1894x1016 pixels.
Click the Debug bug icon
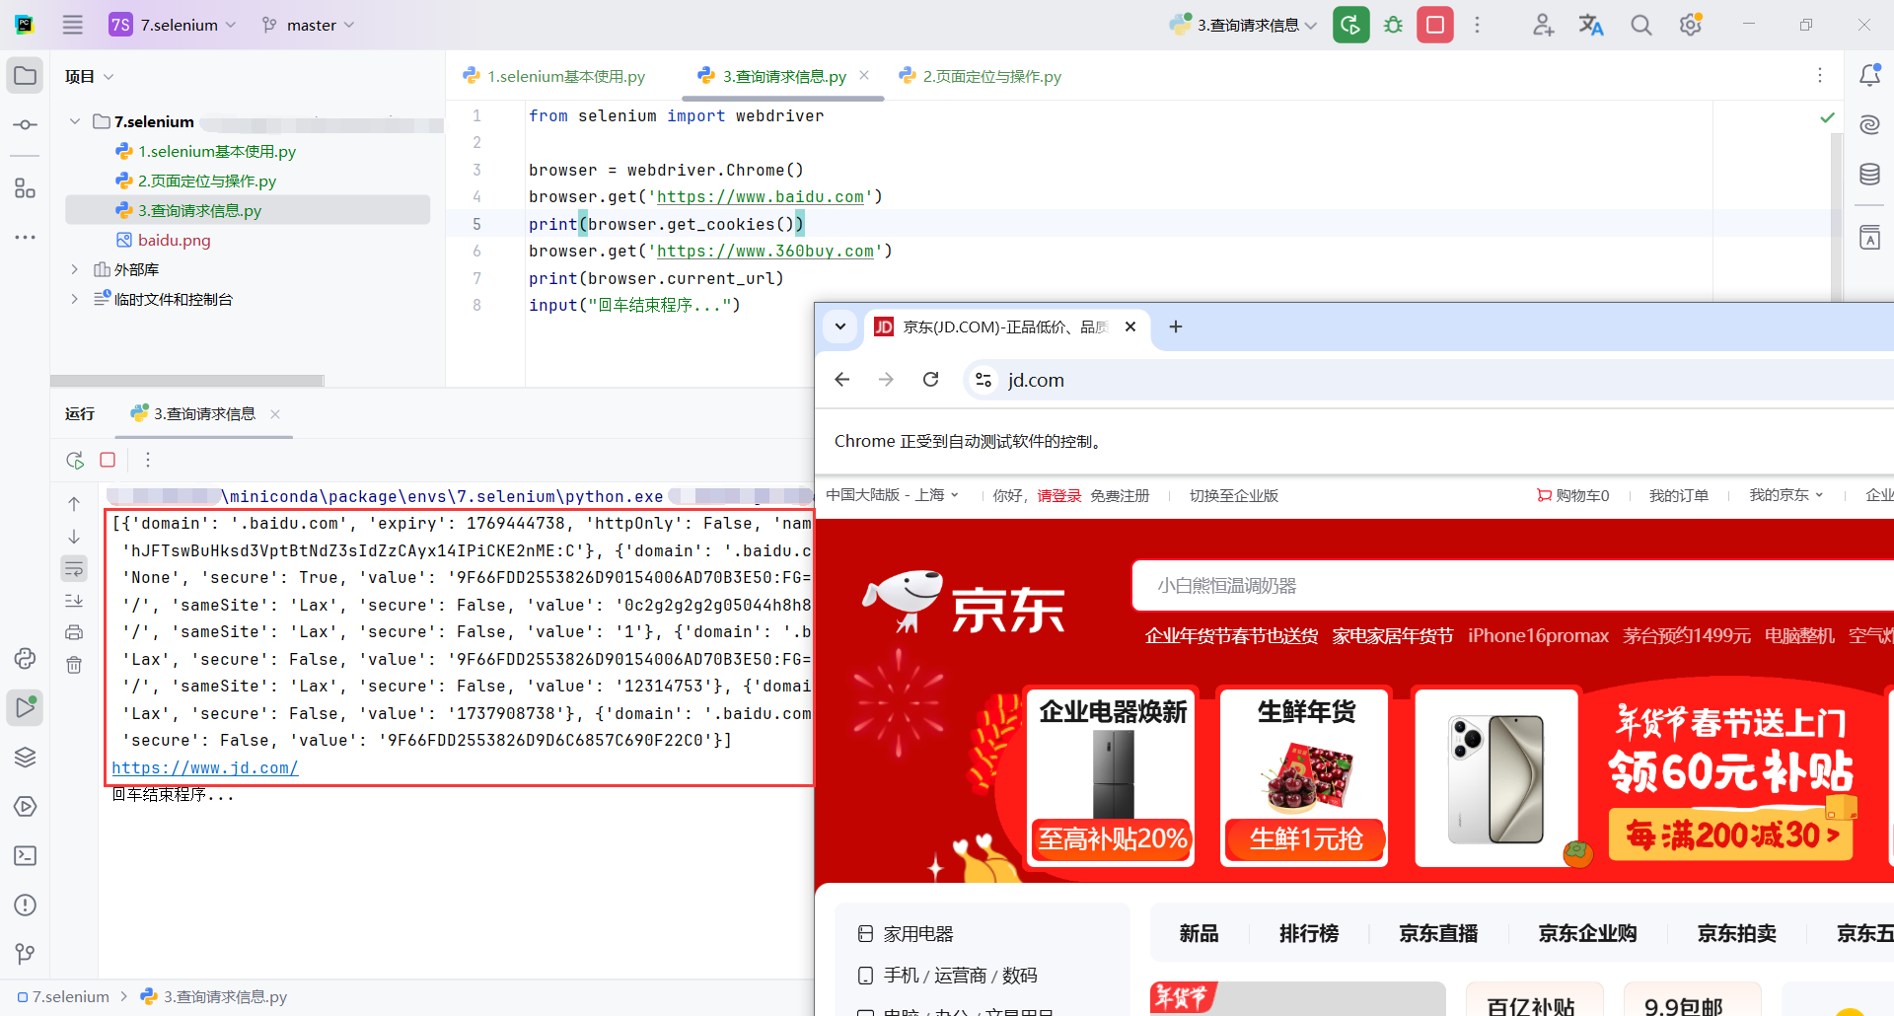pyautogui.click(x=1393, y=25)
